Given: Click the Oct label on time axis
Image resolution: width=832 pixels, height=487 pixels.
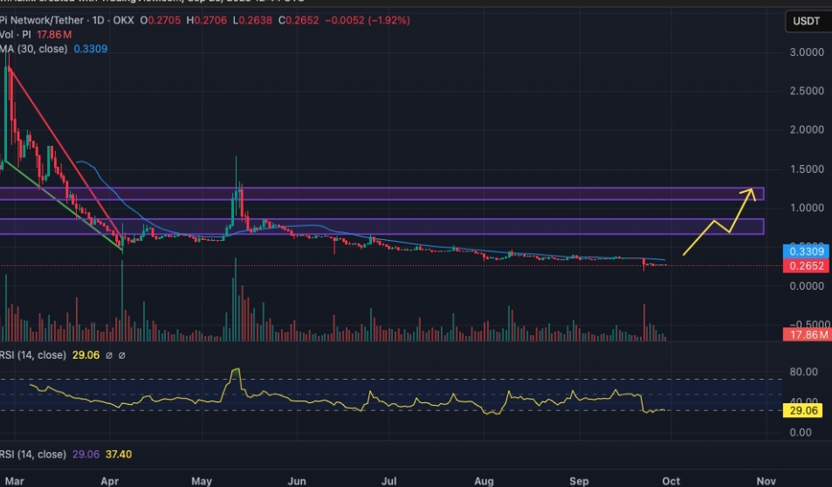Looking at the screenshot, I should tap(670, 481).
